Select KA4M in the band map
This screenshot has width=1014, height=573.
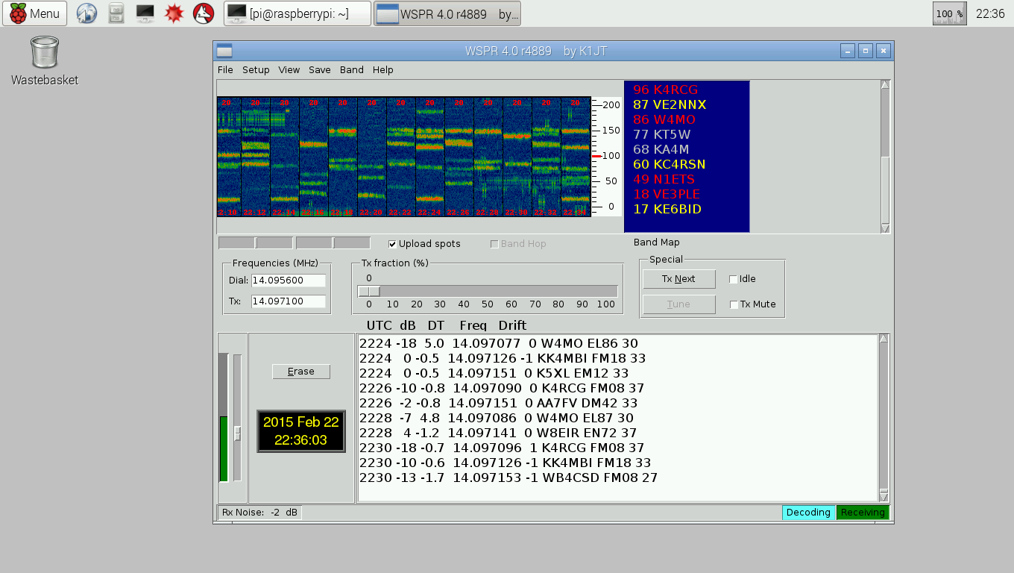[661, 150]
